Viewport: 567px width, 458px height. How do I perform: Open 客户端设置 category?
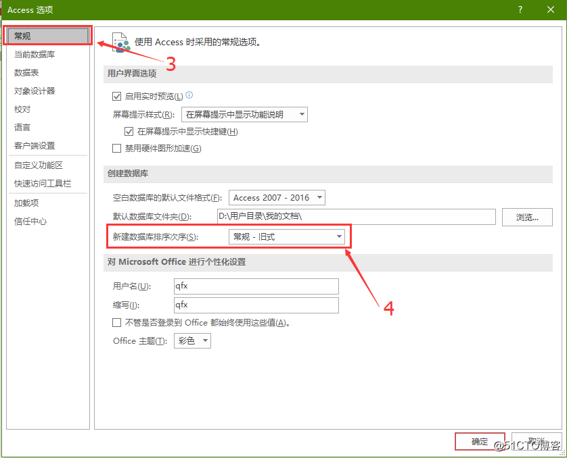point(48,146)
